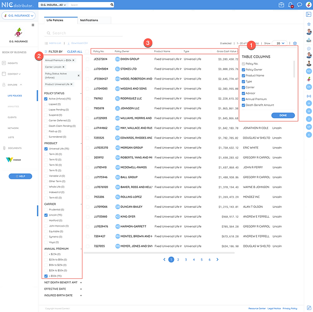Click the Windsor logo in sidebar
Screen dimensions: 313x312
(13, 159)
